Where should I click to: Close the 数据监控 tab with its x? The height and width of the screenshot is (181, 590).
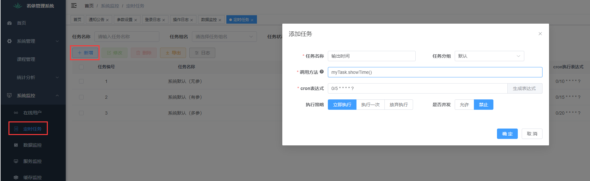pyautogui.click(x=220, y=20)
